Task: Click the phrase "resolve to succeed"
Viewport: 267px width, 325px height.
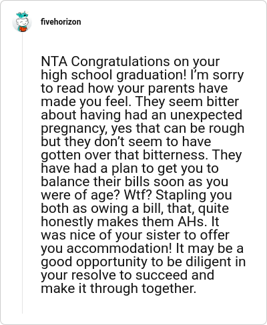Action: pyautogui.click(x=142, y=275)
